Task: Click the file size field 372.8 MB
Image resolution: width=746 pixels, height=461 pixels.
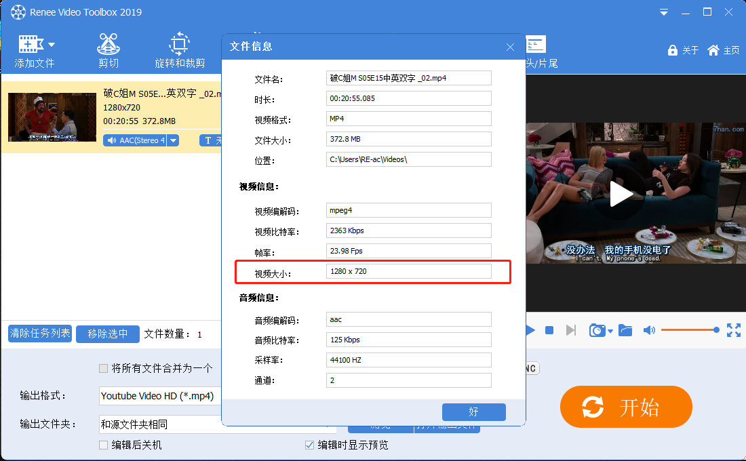Action: coord(409,139)
